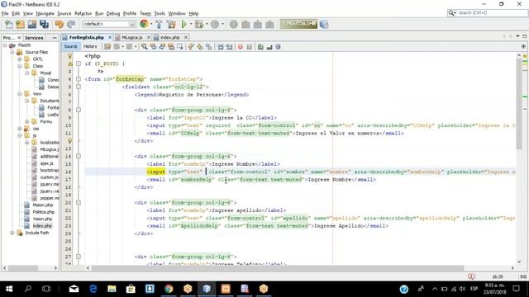The width and height of the screenshot is (529, 297).
Task: Collapse the code fold at line 14
Action: point(79,156)
